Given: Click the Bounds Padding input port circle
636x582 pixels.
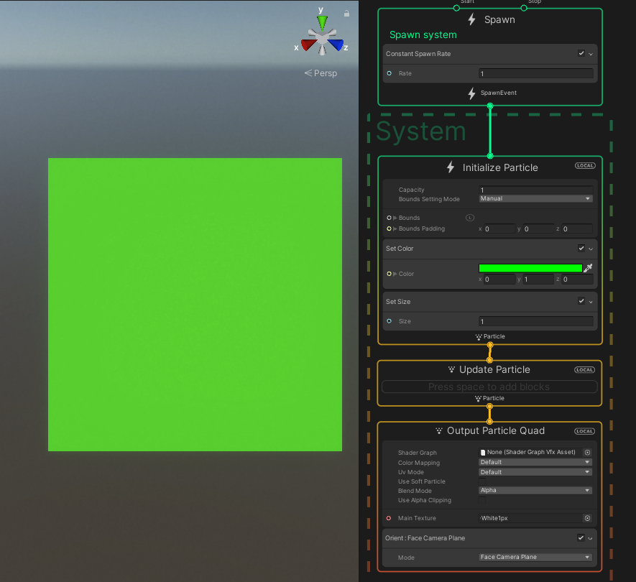Looking at the screenshot, I should (x=389, y=228).
